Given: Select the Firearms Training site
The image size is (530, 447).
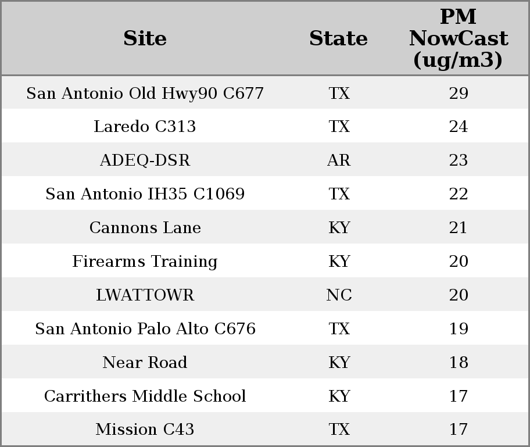Looking at the screenshot, I should 145,261.
